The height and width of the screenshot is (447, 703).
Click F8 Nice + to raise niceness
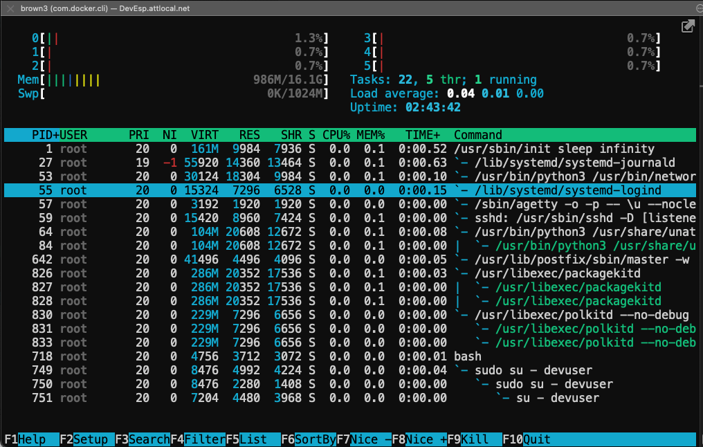419,439
